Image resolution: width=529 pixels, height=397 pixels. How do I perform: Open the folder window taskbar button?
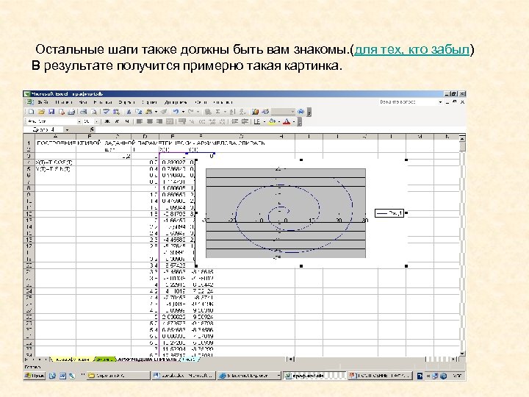(x=118, y=376)
